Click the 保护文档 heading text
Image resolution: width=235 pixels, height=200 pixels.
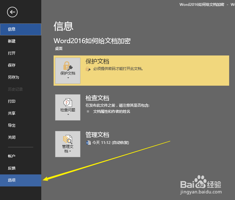97,61
